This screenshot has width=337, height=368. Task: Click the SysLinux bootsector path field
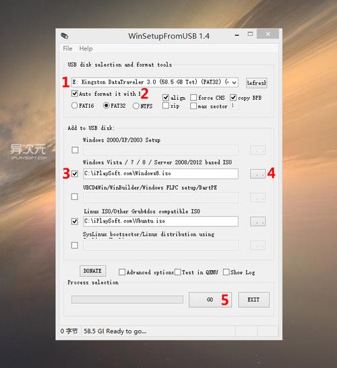(x=160, y=245)
